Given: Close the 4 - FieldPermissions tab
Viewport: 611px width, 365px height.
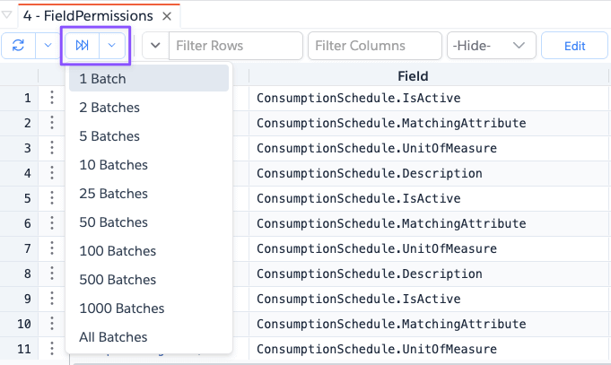Looking at the screenshot, I should point(167,16).
